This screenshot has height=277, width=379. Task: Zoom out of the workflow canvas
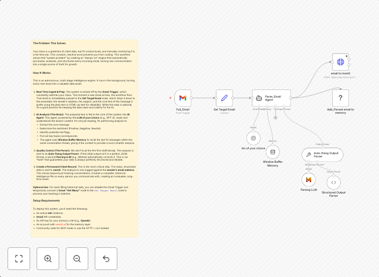click(x=77, y=259)
